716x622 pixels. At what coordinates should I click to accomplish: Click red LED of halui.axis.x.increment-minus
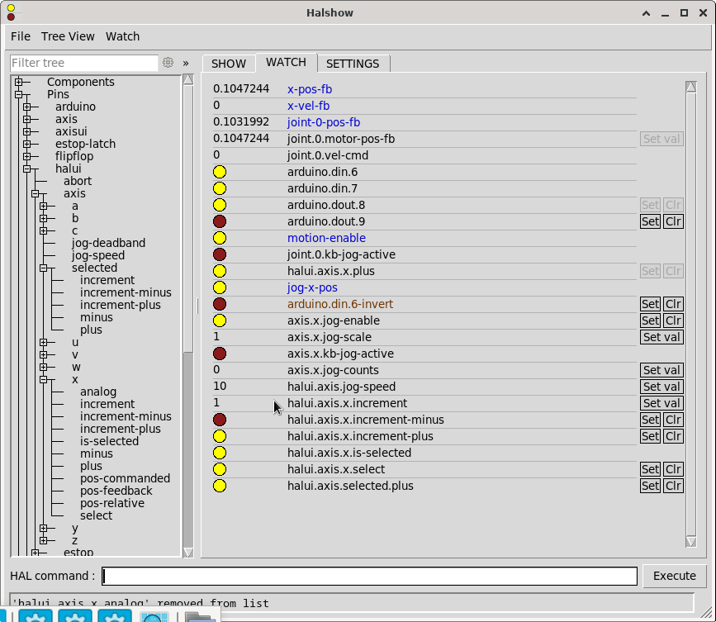(220, 420)
